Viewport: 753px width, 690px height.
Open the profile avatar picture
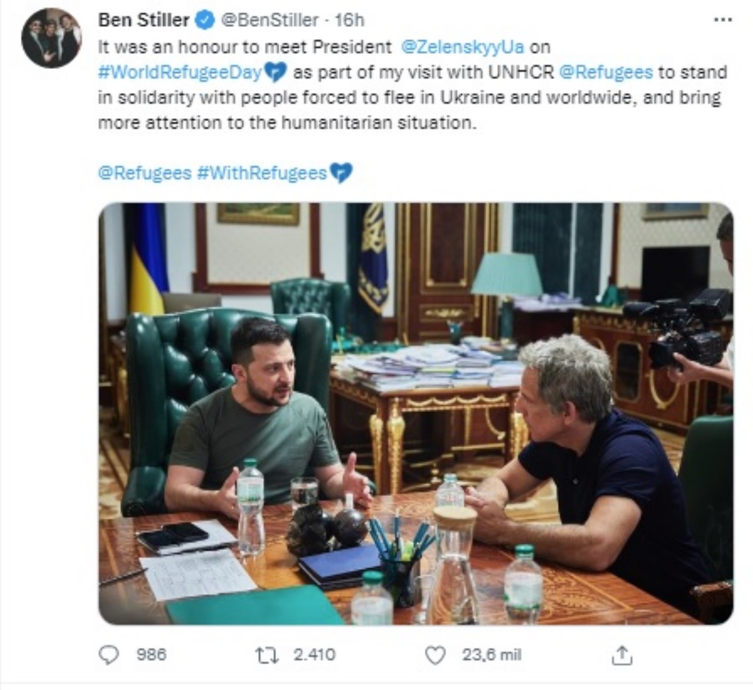pyautogui.click(x=52, y=38)
